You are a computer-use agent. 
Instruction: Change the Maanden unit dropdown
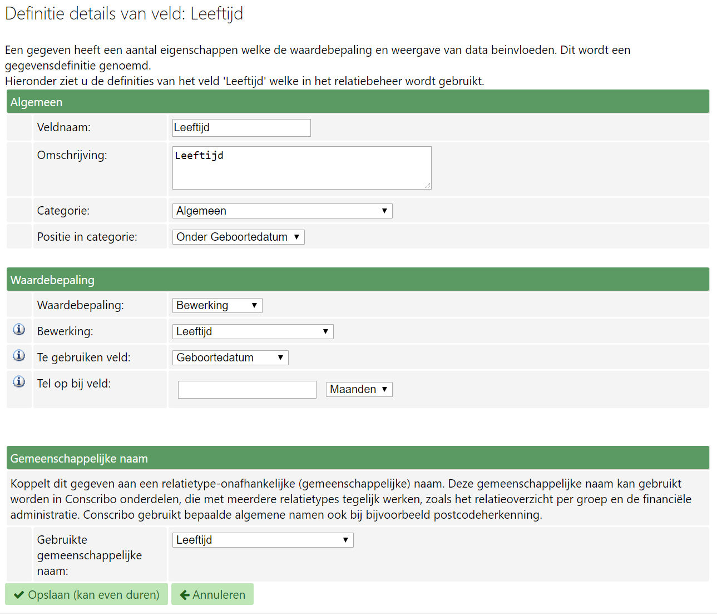(x=359, y=390)
